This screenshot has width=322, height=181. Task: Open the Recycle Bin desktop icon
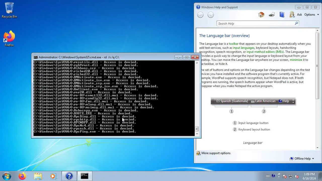[9, 11]
